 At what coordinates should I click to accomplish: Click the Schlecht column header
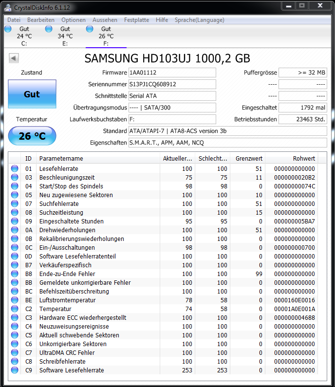click(213, 159)
